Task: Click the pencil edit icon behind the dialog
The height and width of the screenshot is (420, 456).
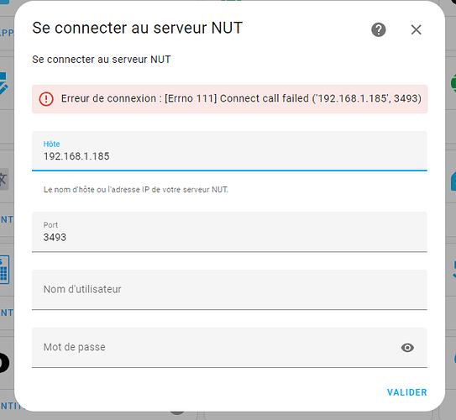Action: (x=4, y=83)
